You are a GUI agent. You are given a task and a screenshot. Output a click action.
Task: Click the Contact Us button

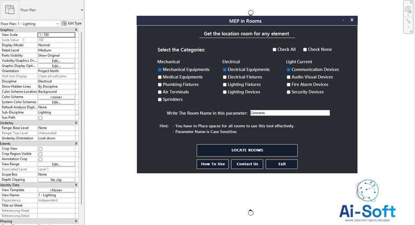click(247, 164)
